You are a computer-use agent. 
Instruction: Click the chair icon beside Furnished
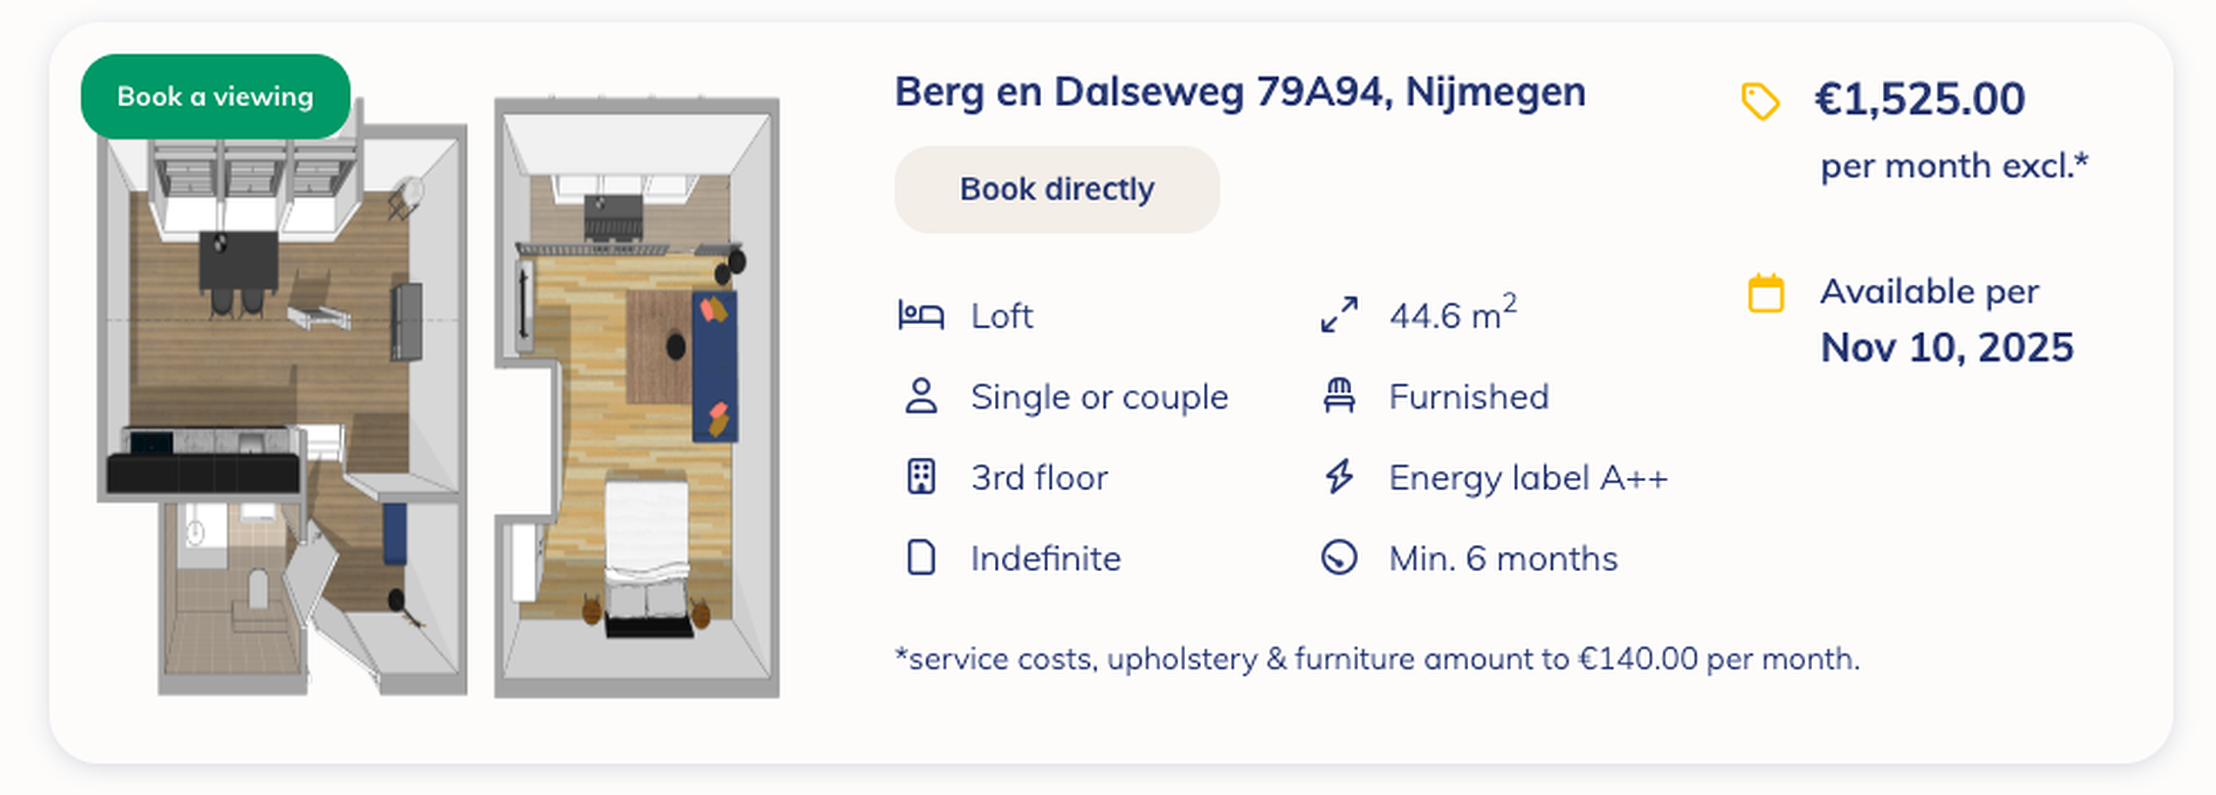[x=1340, y=396]
